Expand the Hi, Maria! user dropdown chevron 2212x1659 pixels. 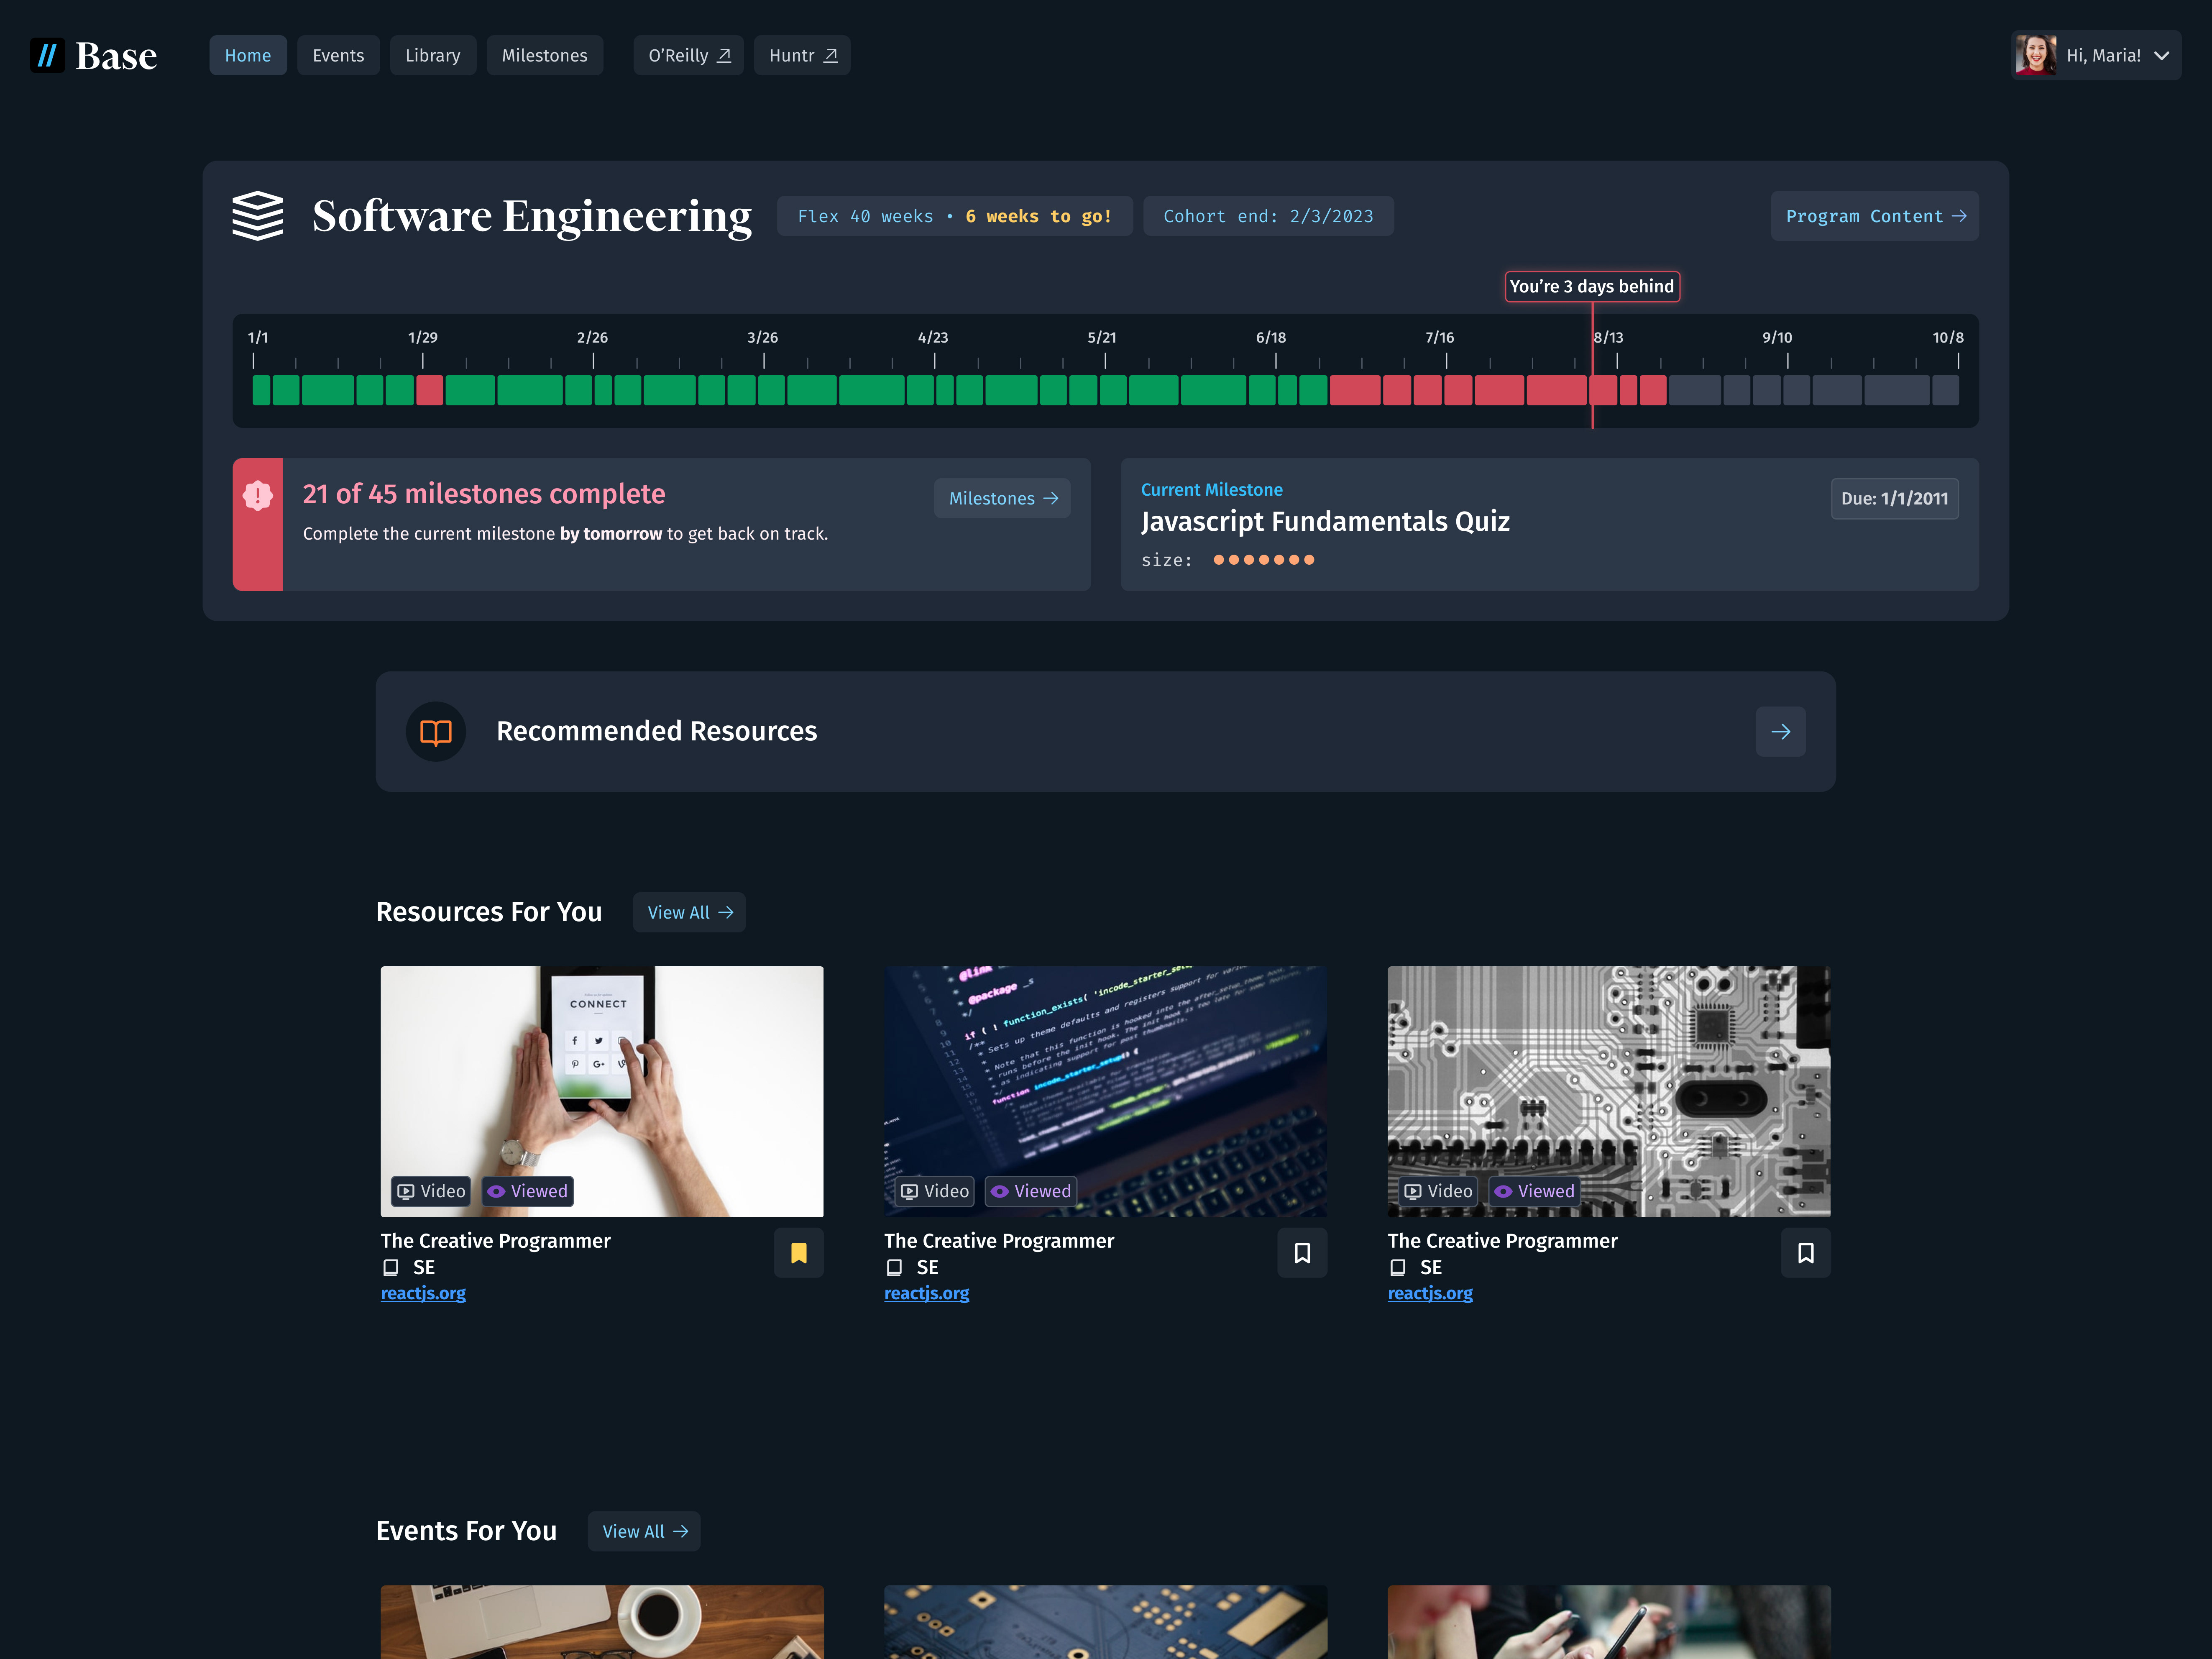pyautogui.click(x=2162, y=56)
